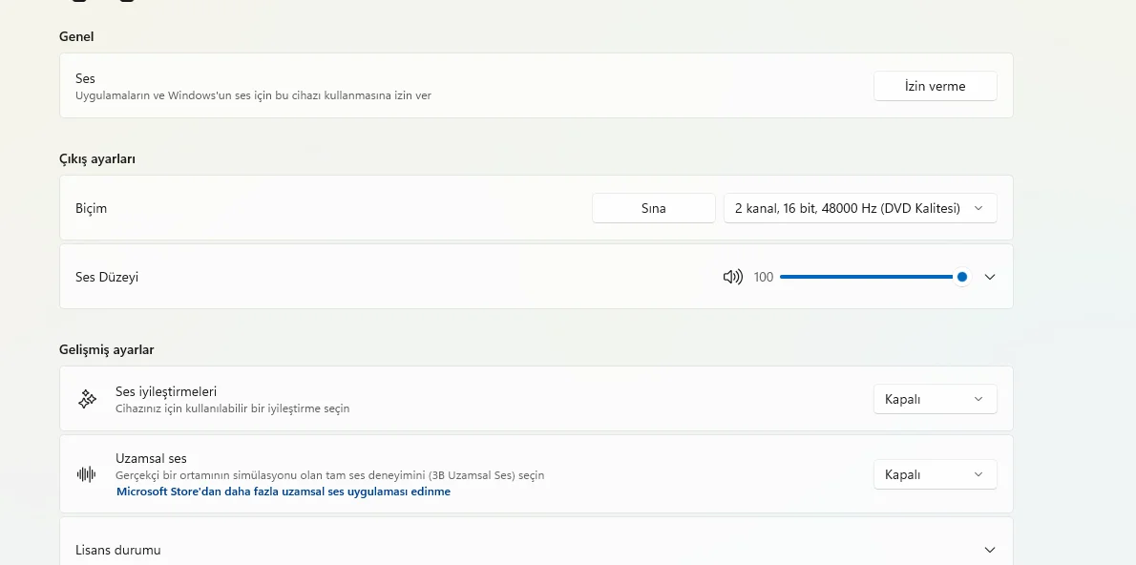Click the Uzamsal ses title text

151,459
